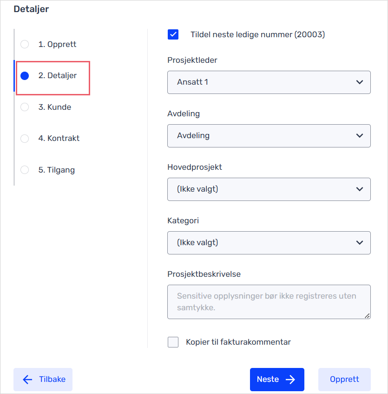Click the Avdeling dropdown chevron

pyautogui.click(x=360, y=136)
